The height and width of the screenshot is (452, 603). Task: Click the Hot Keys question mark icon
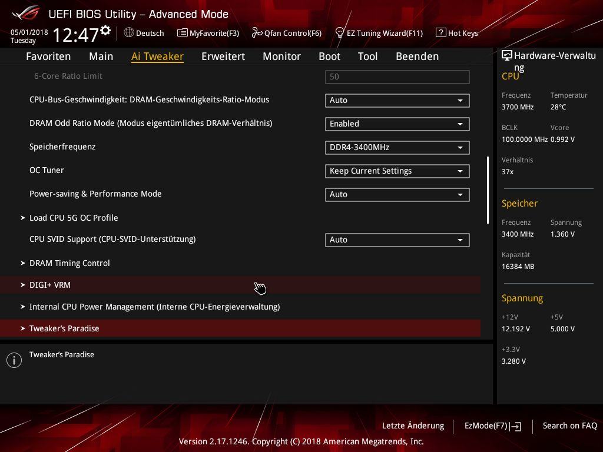(x=440, y=33)
